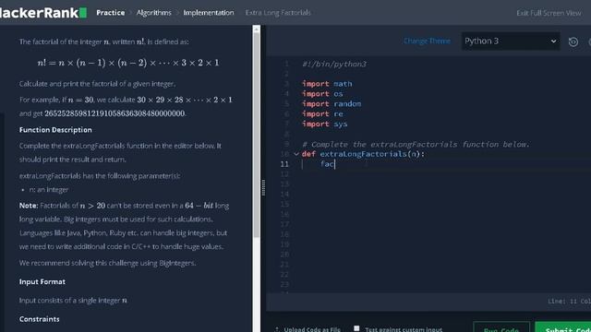Screen dimensions: 591x332
Task: Click the Change Theme link
Action: [x=427, y=41]
